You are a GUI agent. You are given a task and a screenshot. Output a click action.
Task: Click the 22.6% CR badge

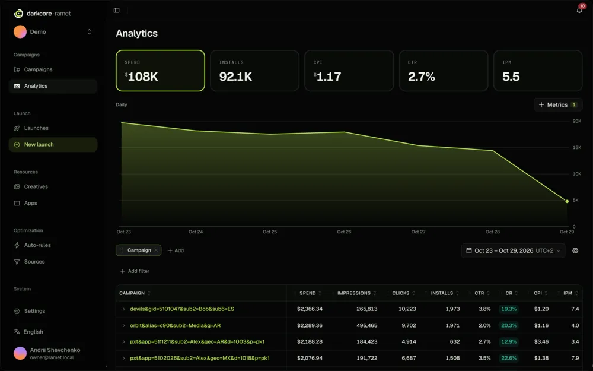click(509, 358)
